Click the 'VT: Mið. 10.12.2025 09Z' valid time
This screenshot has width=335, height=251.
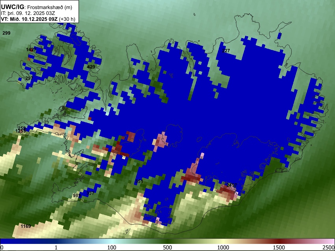(x=29, y=19)
